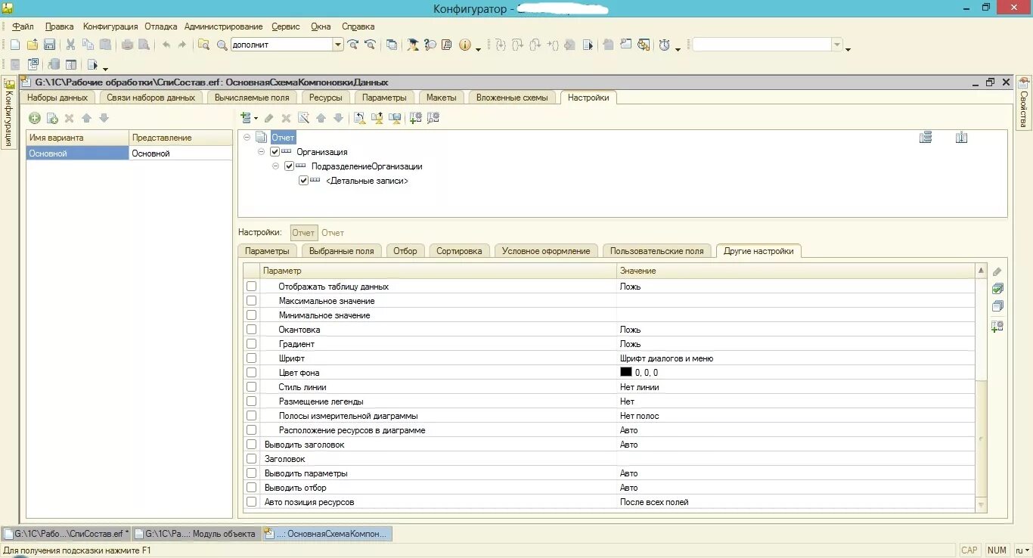Click the magnifier Find icon beside search box

222,45
